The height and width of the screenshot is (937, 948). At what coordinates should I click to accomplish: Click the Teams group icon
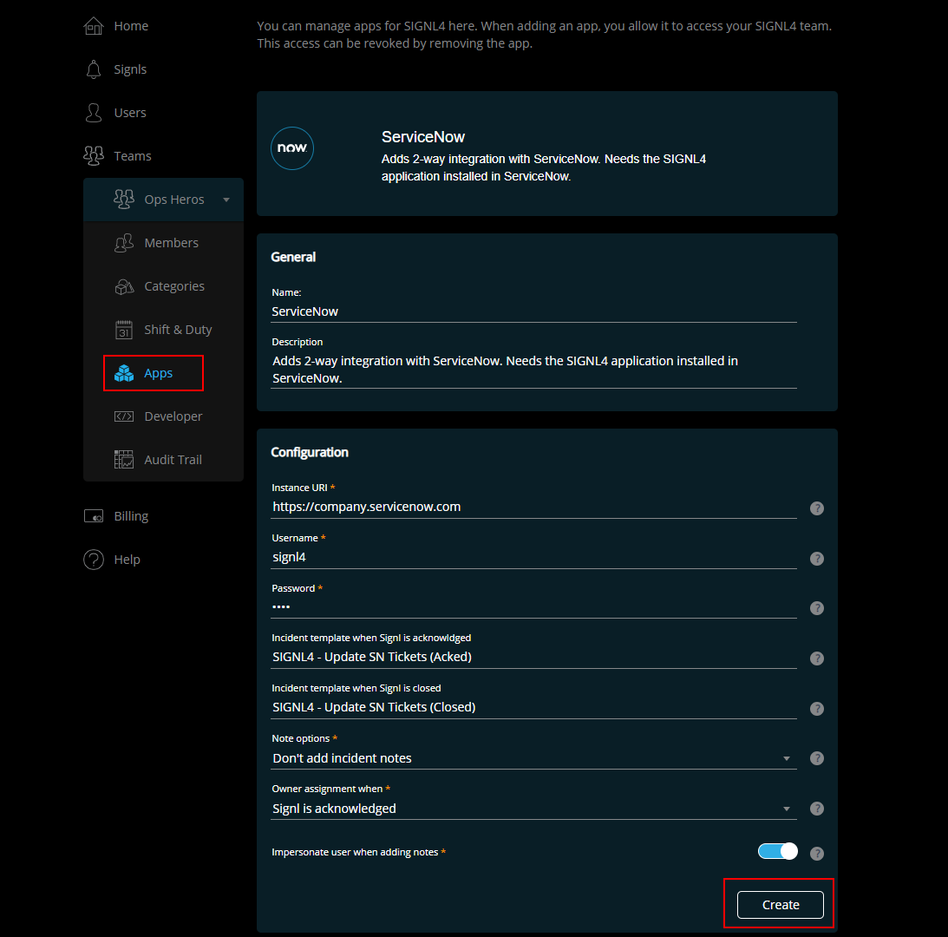tap(93, 156)
